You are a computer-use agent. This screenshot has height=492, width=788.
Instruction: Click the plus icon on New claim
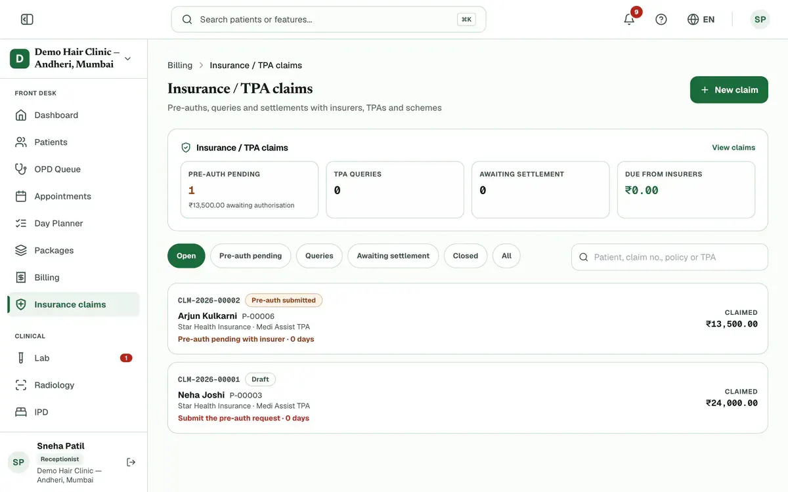click(705, 90)
